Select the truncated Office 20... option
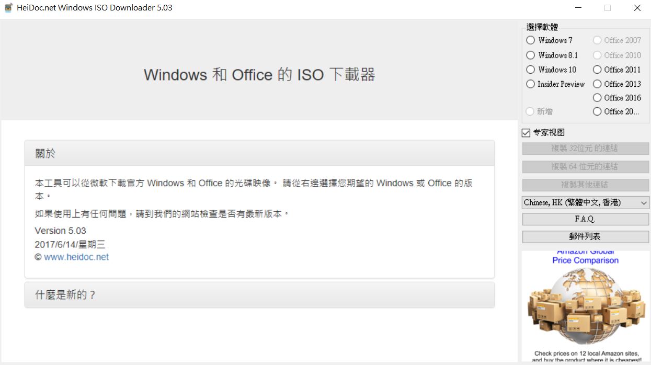This screenshot has width=651, height=365. (616, 111)
